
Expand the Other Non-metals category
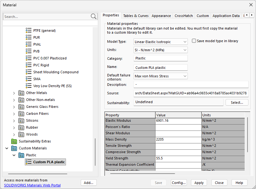14,100
